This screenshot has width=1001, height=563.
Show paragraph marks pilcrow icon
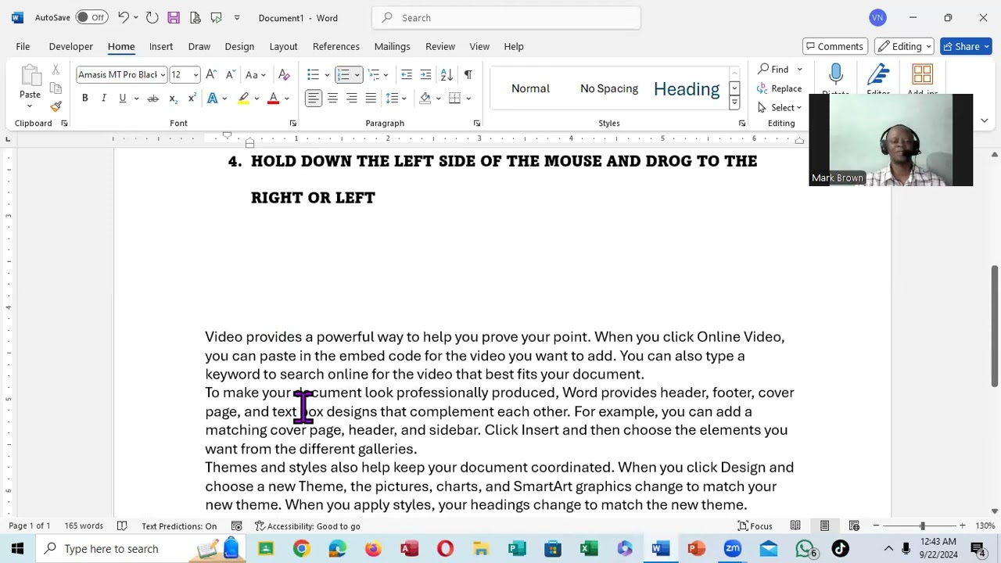(468, 74)
